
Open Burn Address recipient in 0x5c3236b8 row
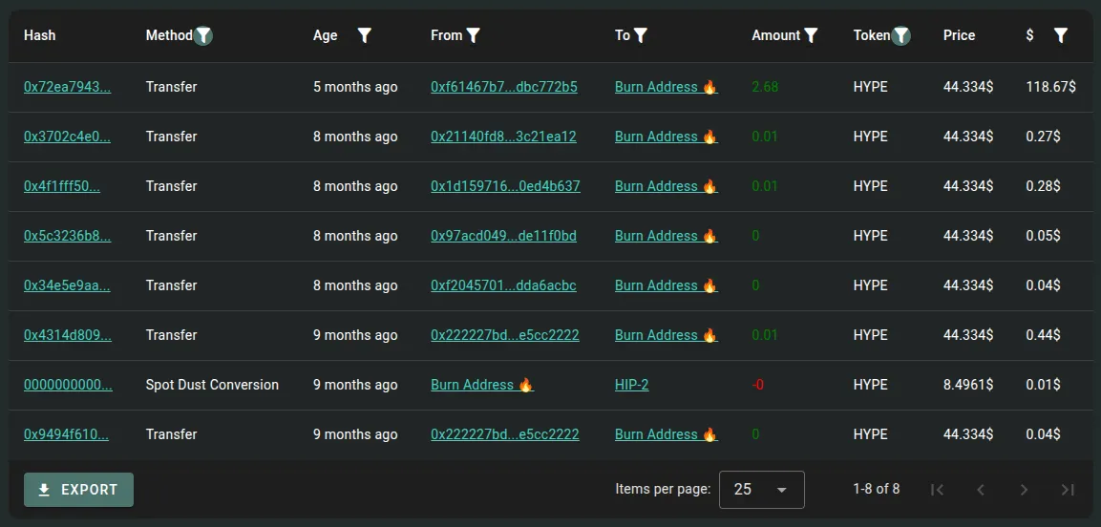click(667, 237)
